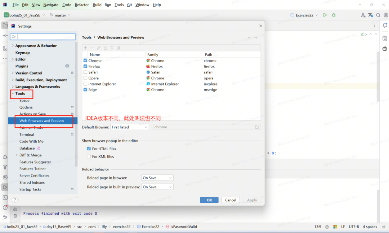Screen dimensions: 389x233
Task: Open the Run tool window icon
Action: point(5,187)
